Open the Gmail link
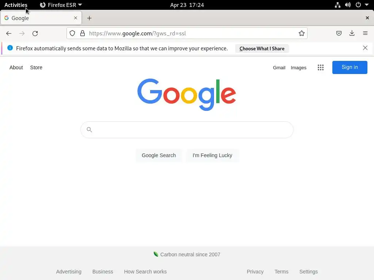 [x=279, y=67]
